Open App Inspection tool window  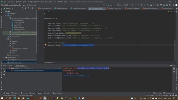click(58, 93)
